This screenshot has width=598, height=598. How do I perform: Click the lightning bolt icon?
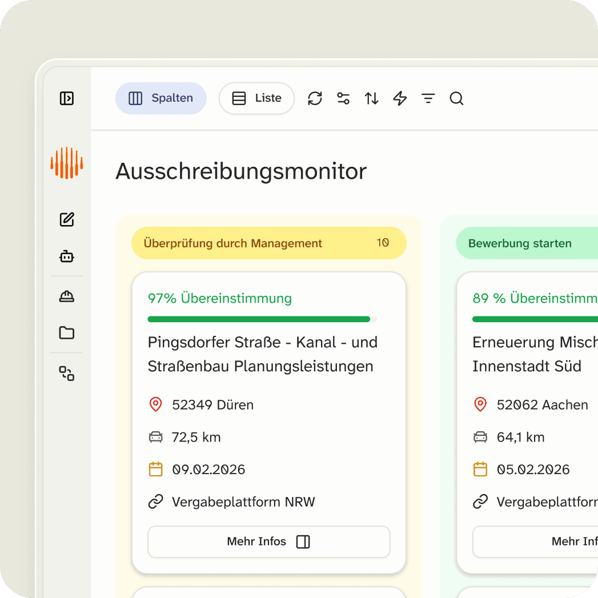(x=400, y=98)
